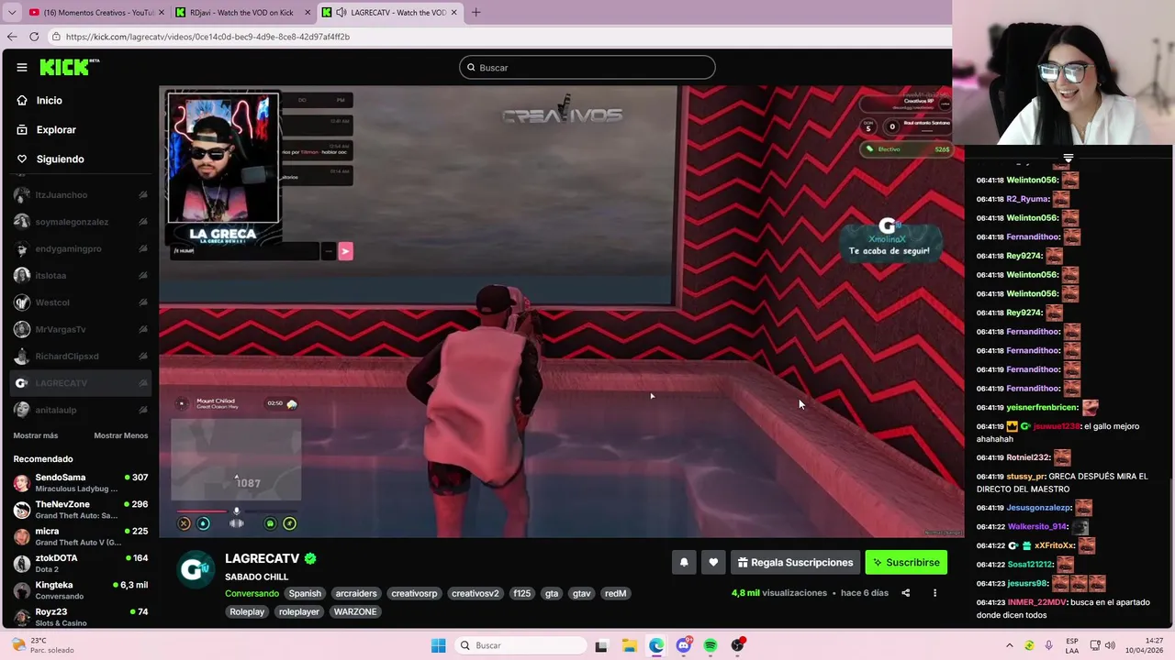Open the Windows Start menu
1175x660 pixels.
point(439,645)
